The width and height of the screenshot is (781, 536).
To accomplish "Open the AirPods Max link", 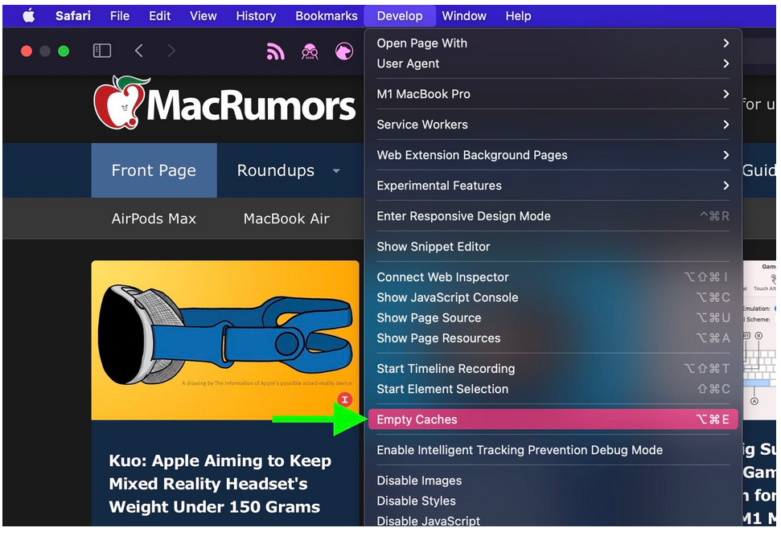I will (154, 219).
